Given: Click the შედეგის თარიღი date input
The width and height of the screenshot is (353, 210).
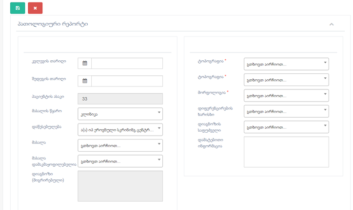Looking at the screenshot, I should point(127,81).
